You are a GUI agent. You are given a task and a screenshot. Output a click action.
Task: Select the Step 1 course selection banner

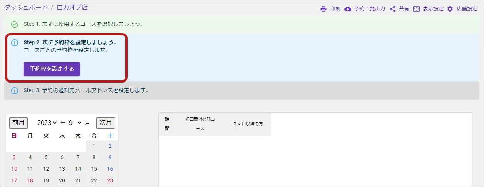click(x=242, y=24)
